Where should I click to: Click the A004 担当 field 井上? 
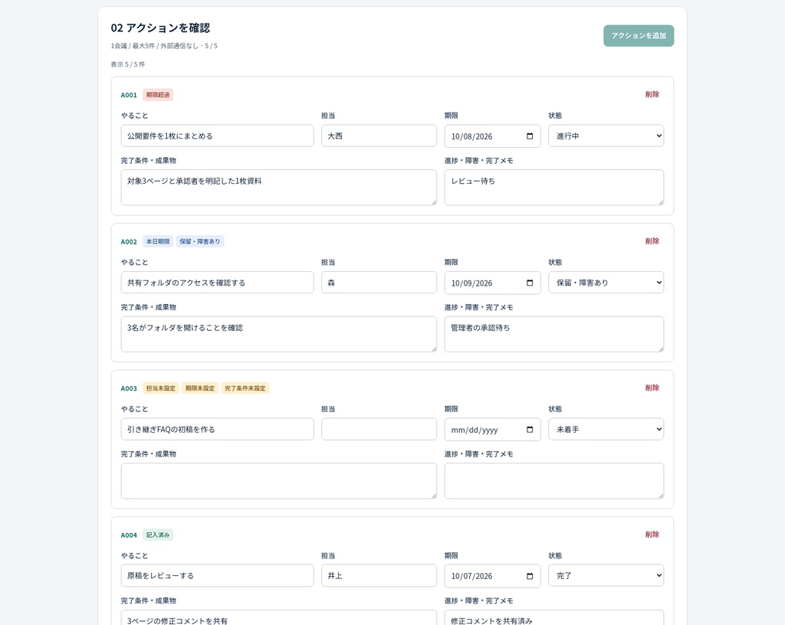pos(379,576)
